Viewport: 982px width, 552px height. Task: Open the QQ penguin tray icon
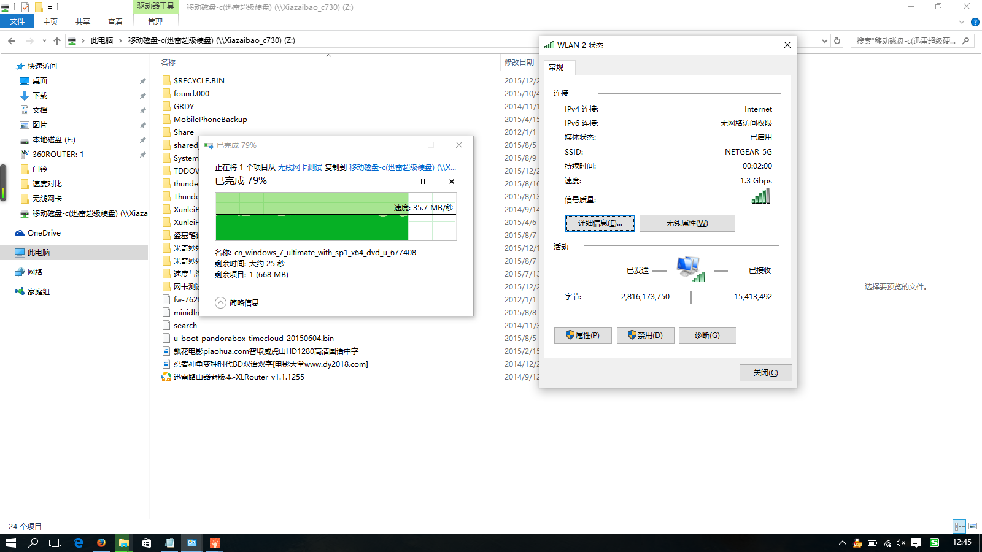857,543
